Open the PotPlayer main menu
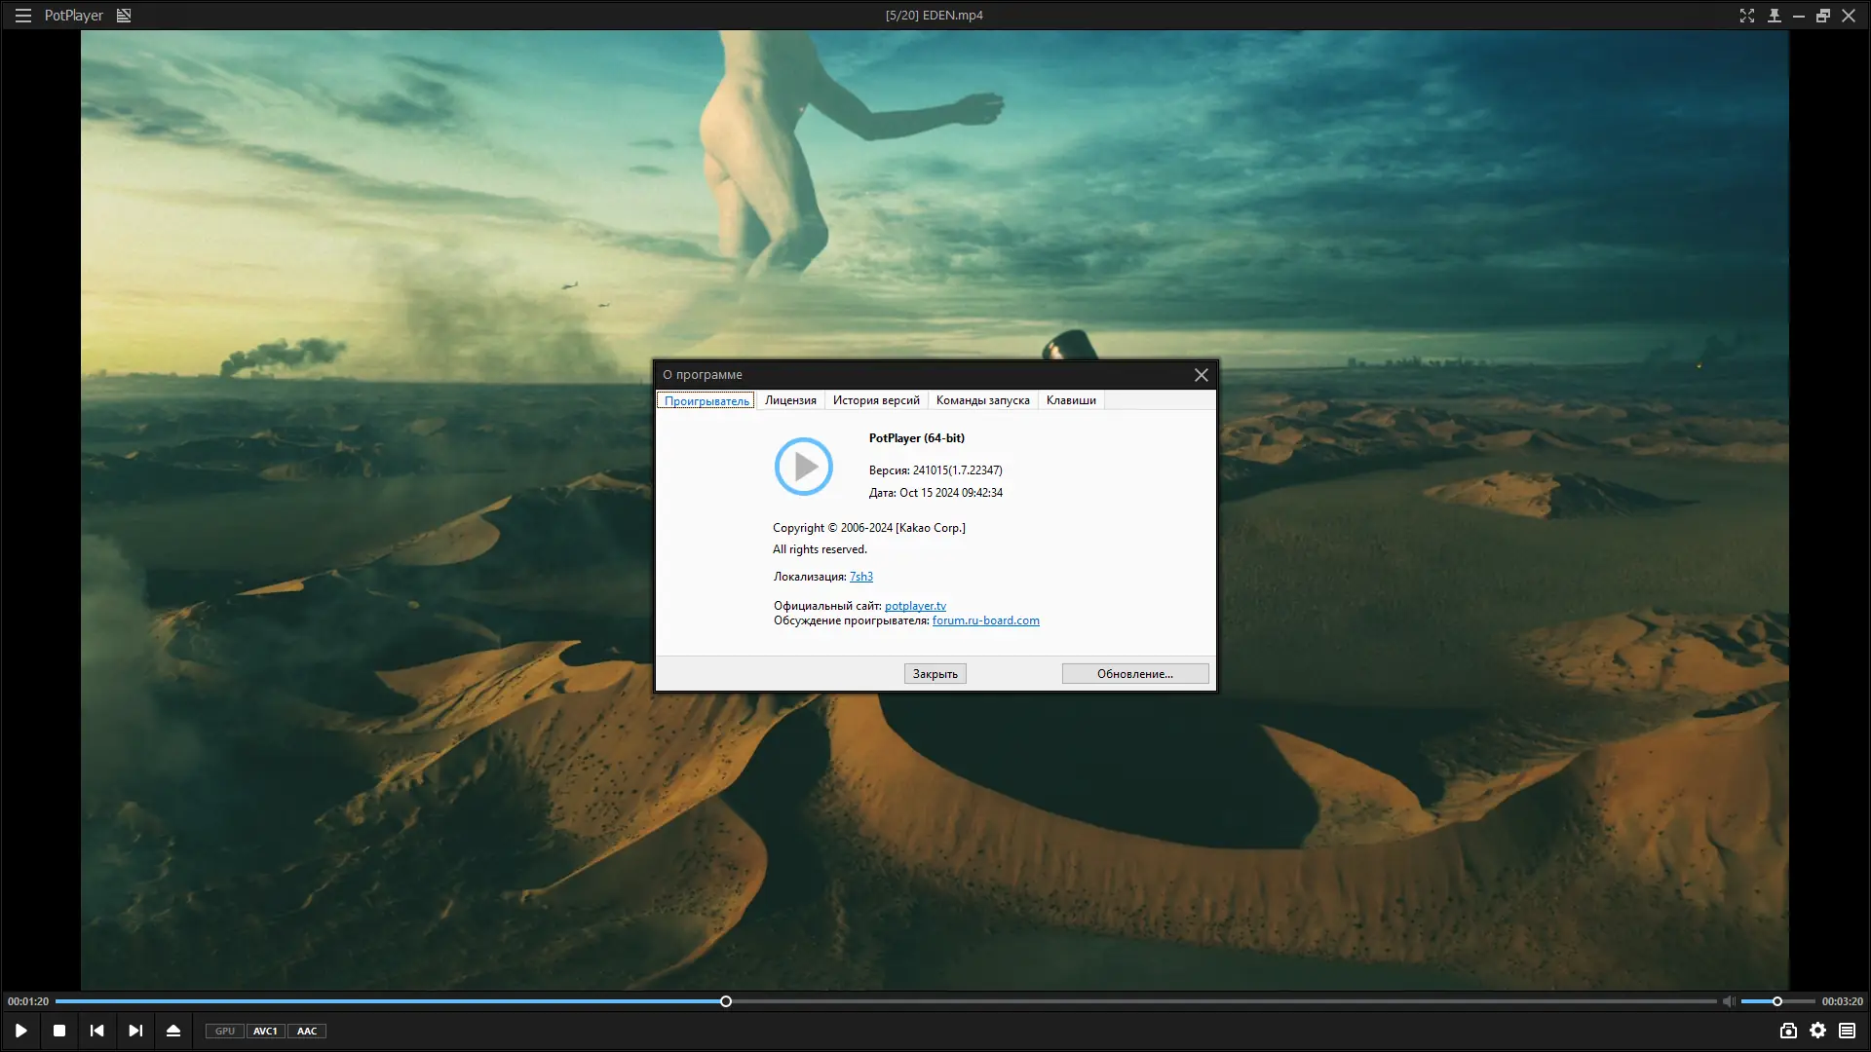Viewport: 1871px width, 1052px height. (23, 16)
